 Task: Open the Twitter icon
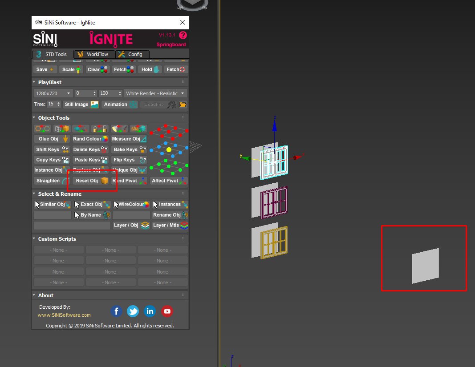133,311
